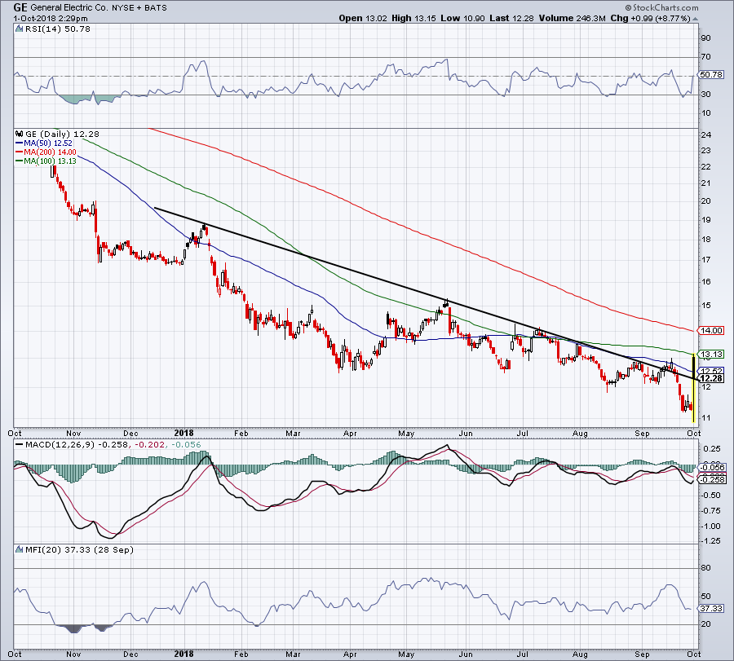Click the 1-Oct-2018 2:29pm timestamp

51,18
